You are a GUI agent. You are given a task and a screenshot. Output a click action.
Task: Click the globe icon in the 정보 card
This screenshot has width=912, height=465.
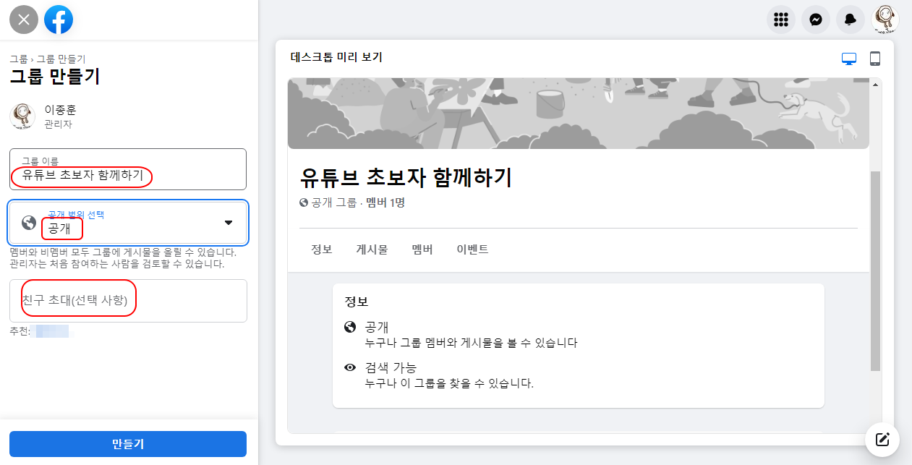[x=350, y=328]
